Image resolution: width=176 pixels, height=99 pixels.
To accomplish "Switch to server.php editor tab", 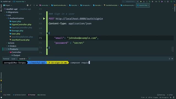I will tap(44, 5).
